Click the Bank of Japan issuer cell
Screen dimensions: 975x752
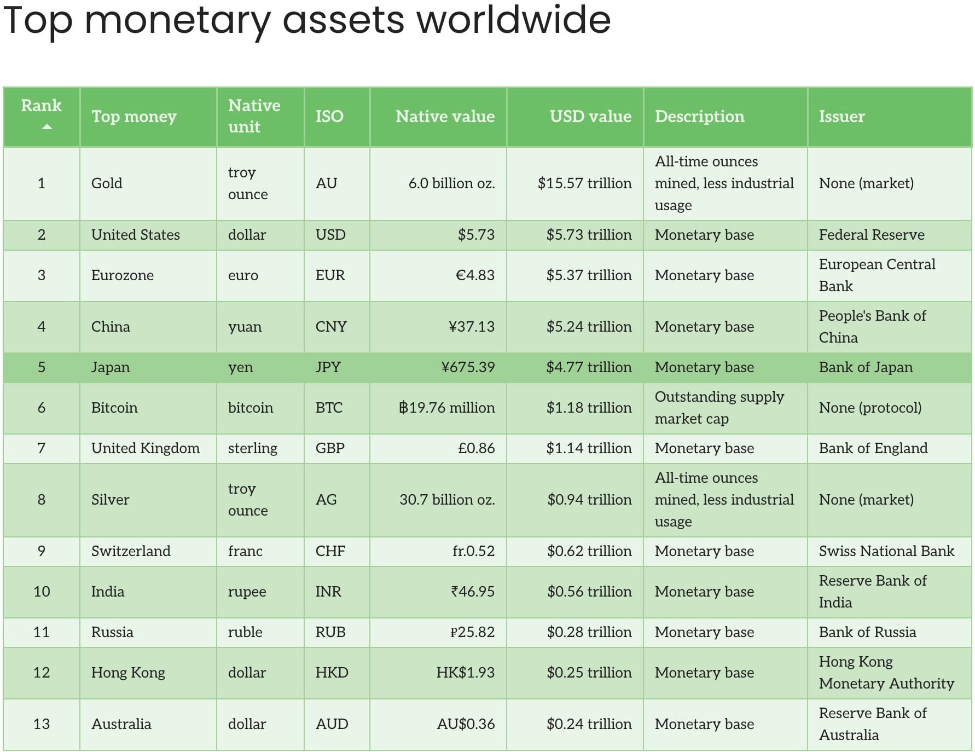point(890,367)
